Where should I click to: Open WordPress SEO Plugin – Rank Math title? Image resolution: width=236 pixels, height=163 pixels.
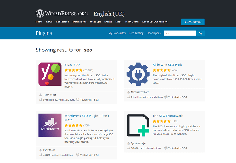click(87, 118)
